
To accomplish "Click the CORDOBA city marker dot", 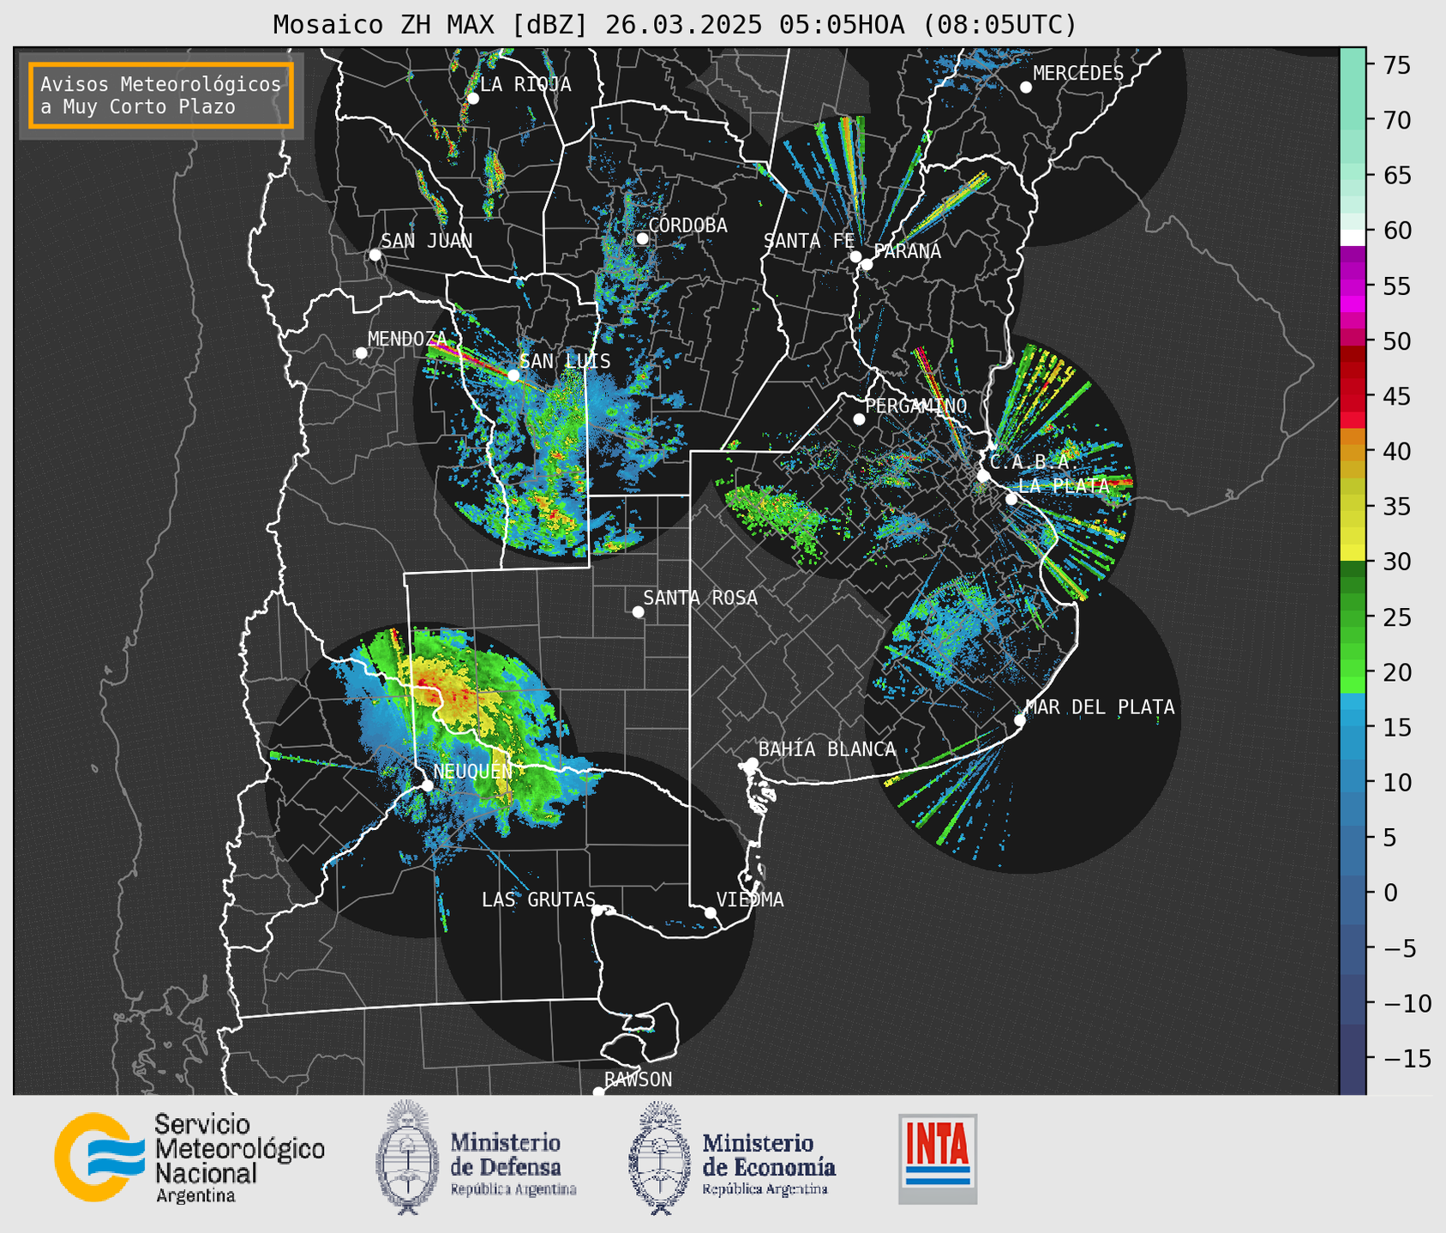I will [642, 238].
